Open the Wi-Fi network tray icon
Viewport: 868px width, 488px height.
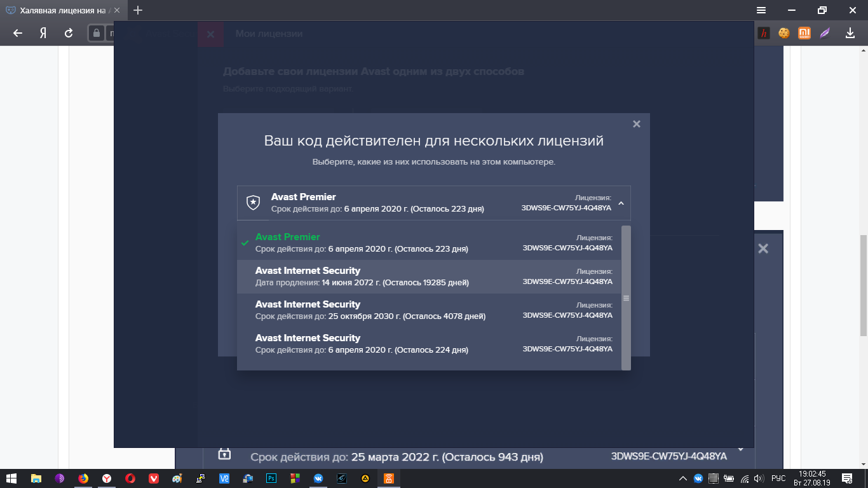(745, 478)
